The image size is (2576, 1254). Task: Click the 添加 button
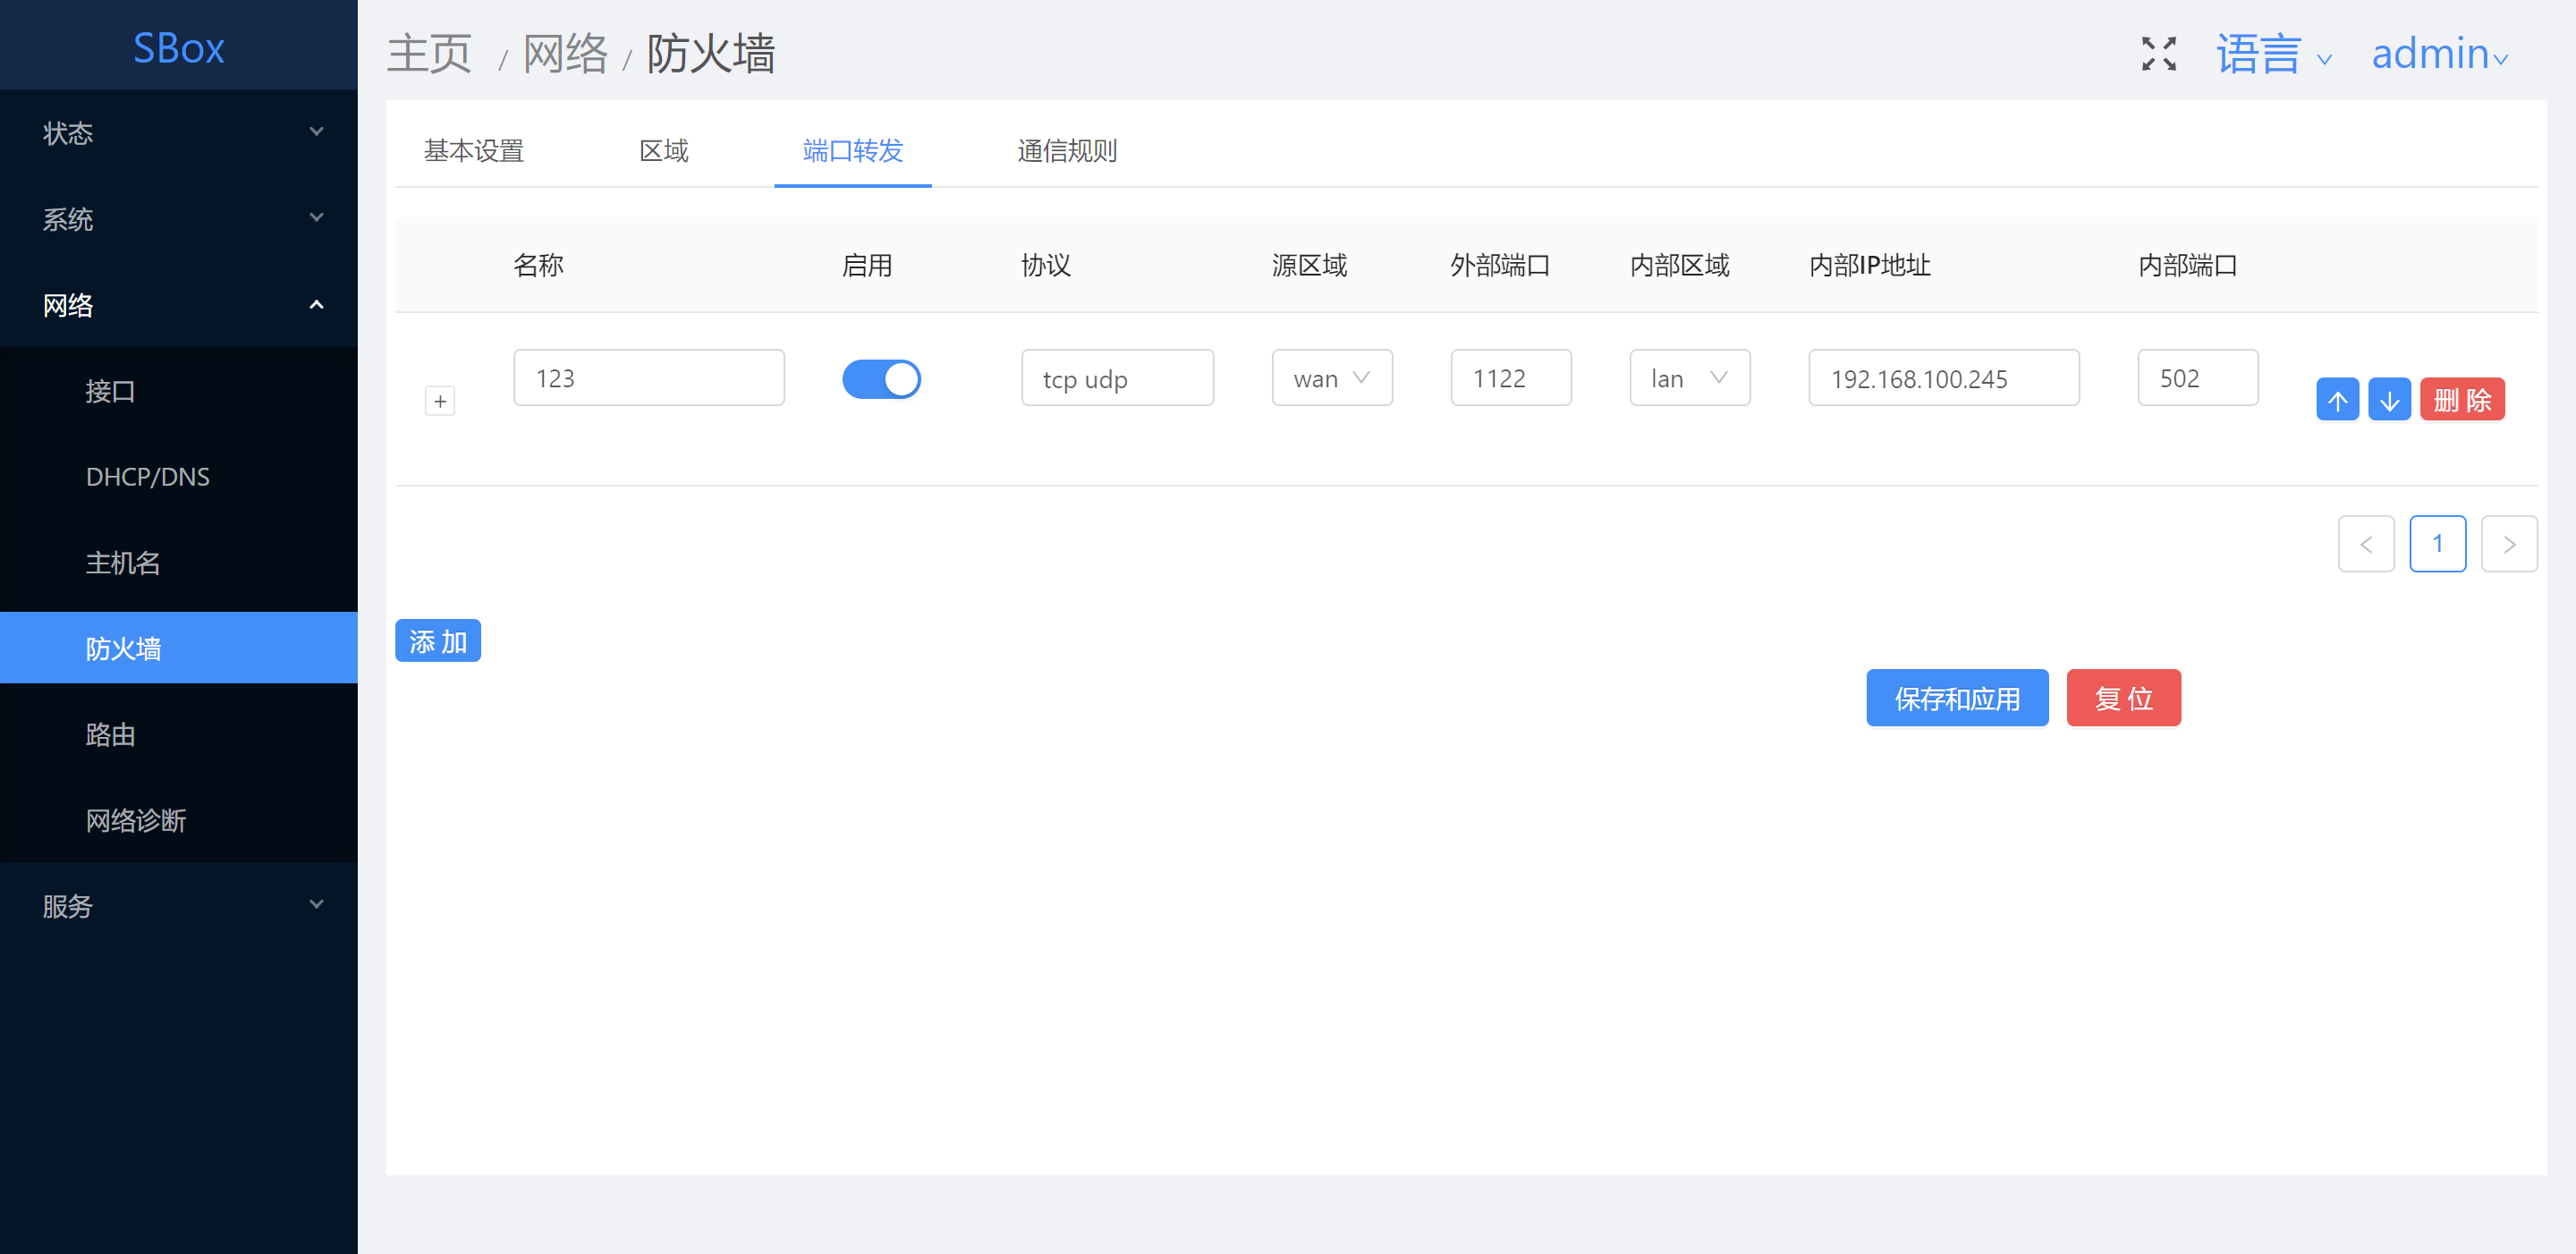(x=437, y=641)
